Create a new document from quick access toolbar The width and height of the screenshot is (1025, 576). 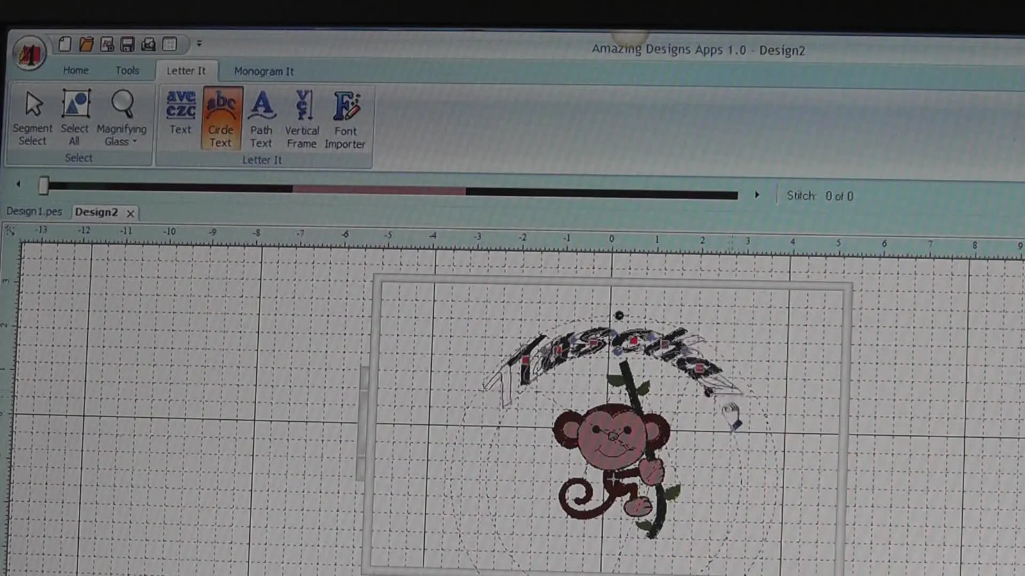pyautogui.click(x=64, y=45)
